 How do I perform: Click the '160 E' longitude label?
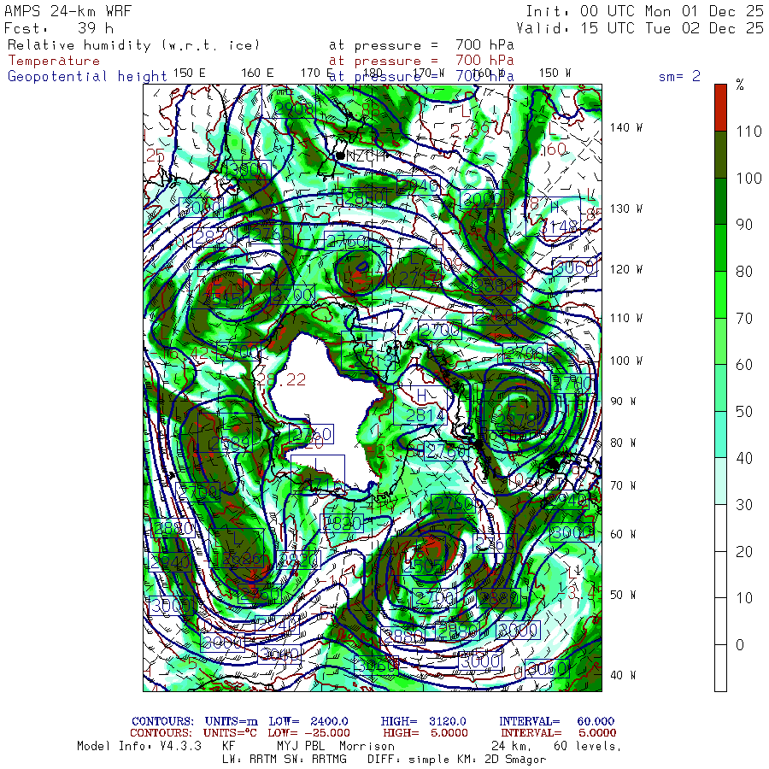click(257, 73)
